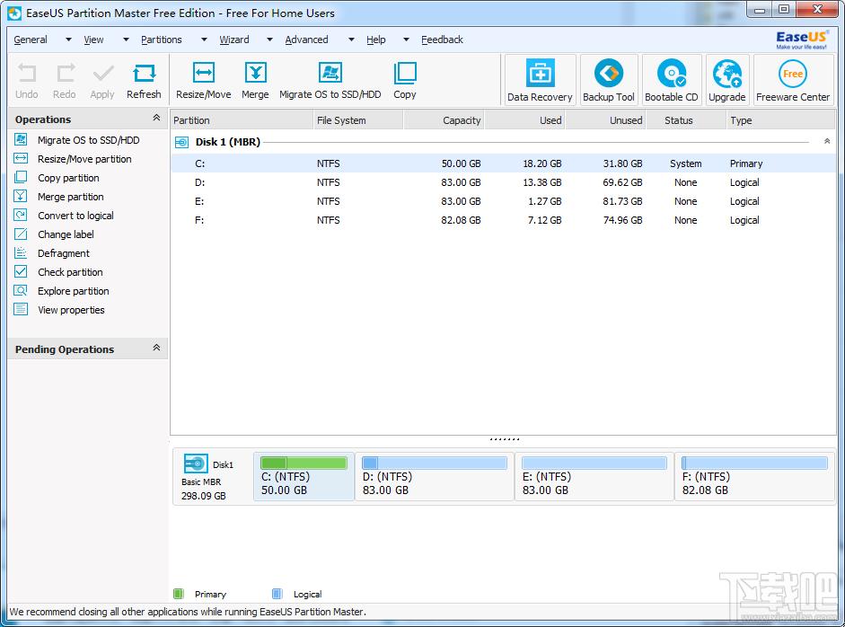
Task: Click the Upgrade globe icon
Action: (727, 74)
